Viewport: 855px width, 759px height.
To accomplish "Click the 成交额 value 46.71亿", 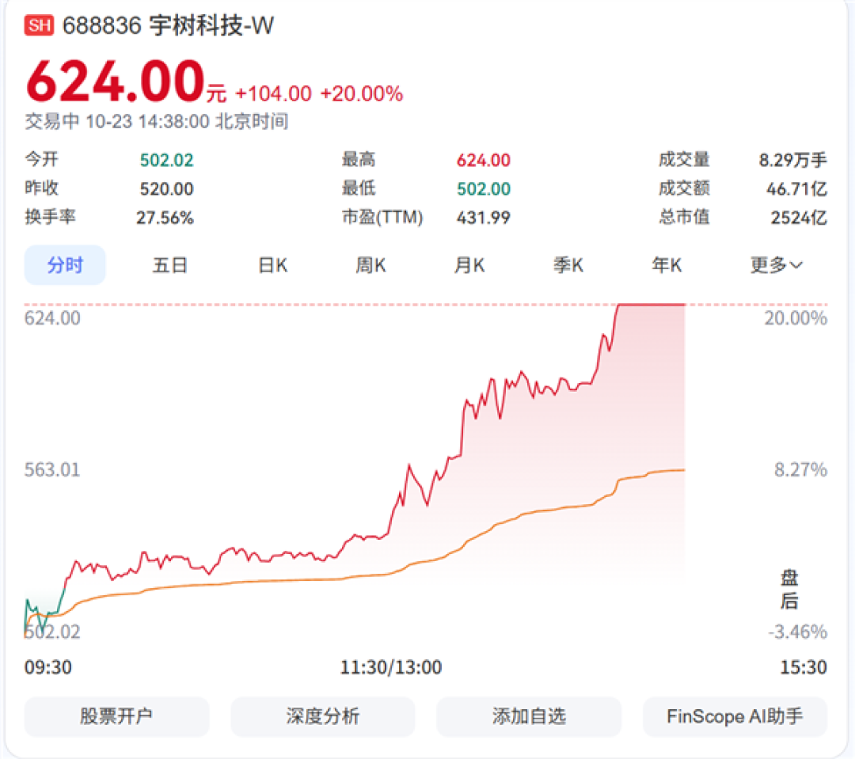I will 796,189.
